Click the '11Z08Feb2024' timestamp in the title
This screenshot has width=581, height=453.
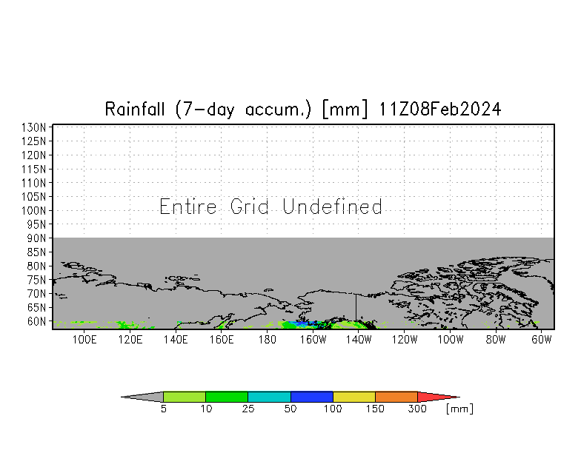click(x=440, y=110)
